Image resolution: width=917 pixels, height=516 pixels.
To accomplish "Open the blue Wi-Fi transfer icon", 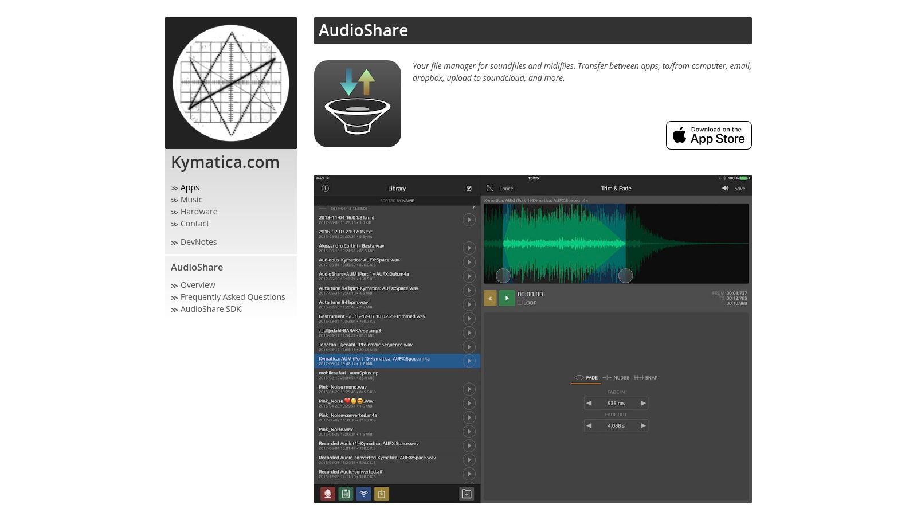I will [x=363, y=494].
